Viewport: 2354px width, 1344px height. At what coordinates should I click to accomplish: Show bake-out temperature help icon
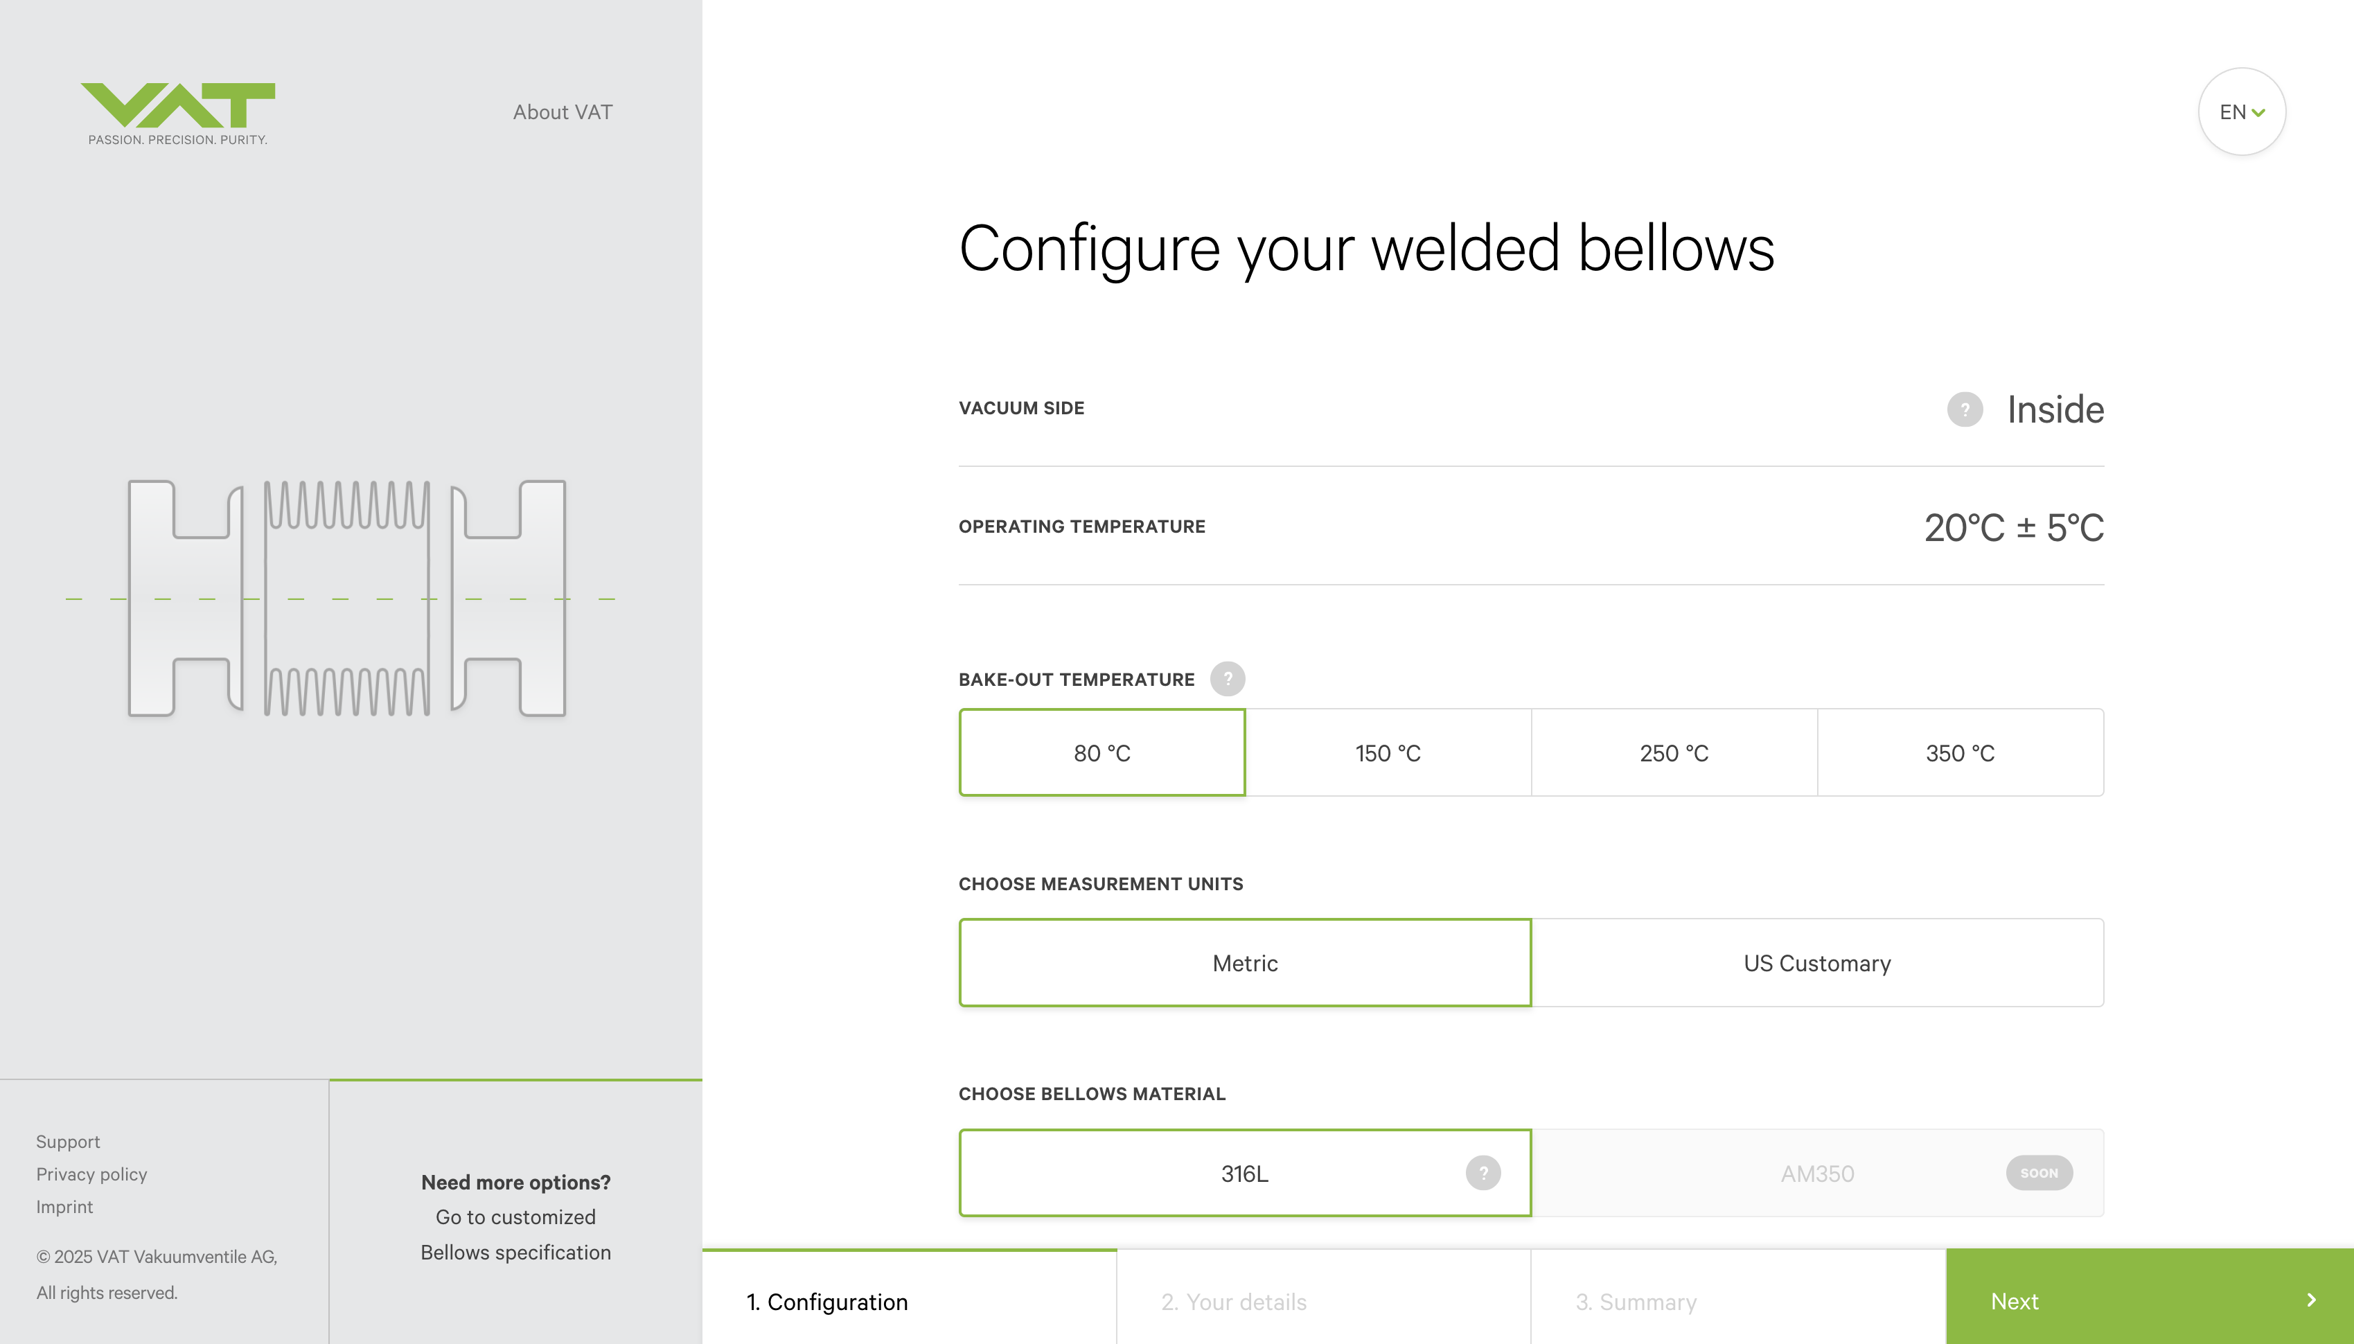pyautogui.click(x=1228, y=678)
